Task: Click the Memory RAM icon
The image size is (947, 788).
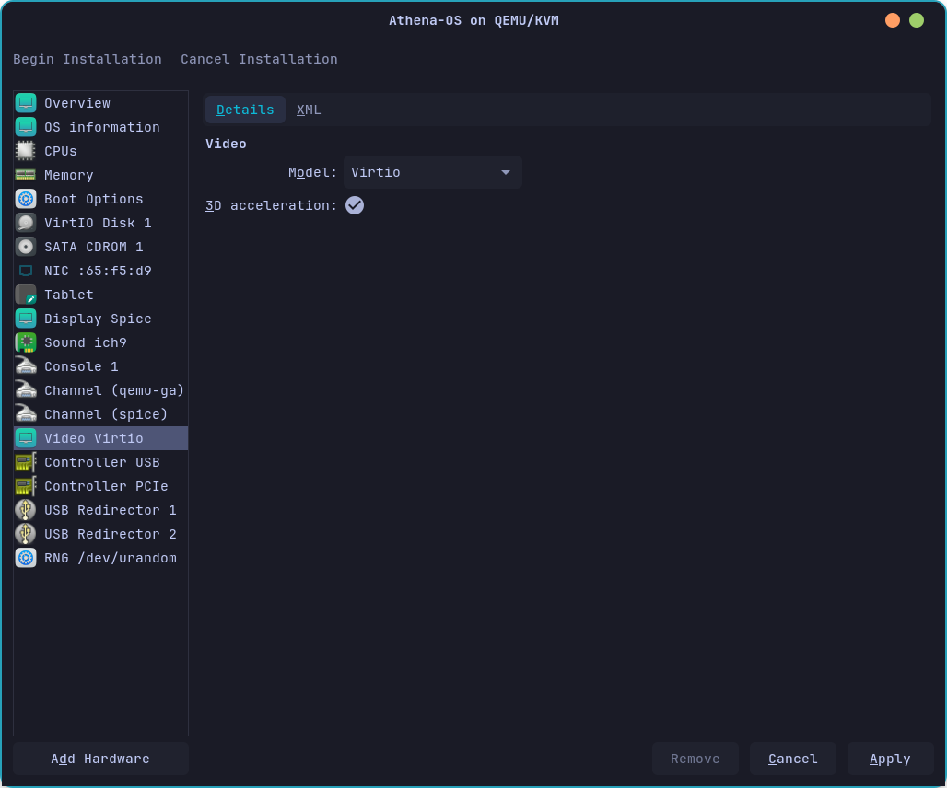Action: point(26,175)
